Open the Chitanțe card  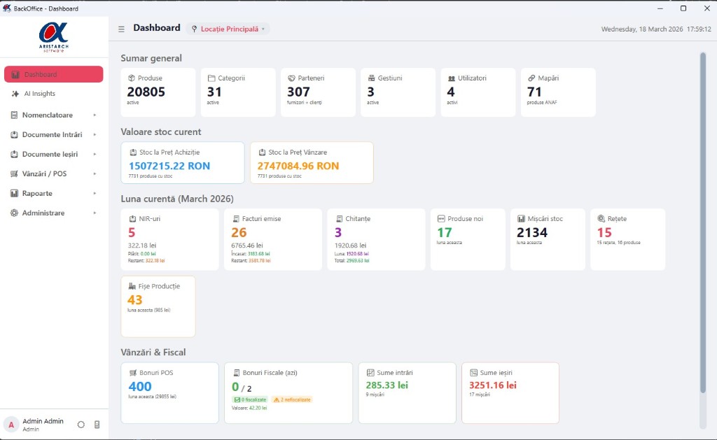click(376, 239)
